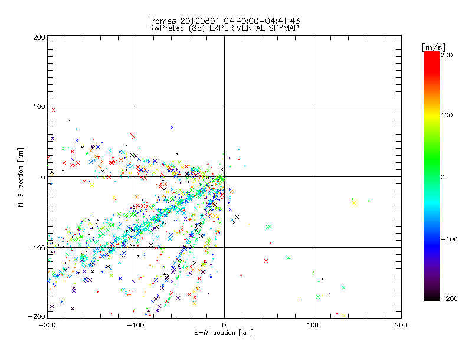Click the 'E-W location [km]' axis label
The image size is (472, 354).
click(224, 332)
